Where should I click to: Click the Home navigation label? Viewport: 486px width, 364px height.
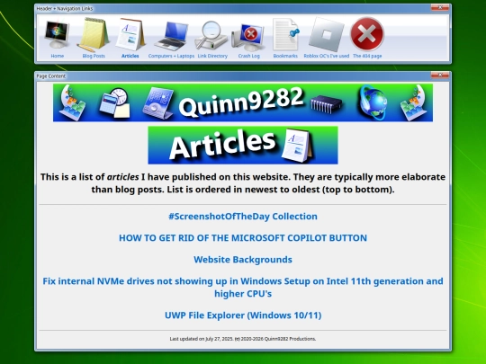[57, 56]
